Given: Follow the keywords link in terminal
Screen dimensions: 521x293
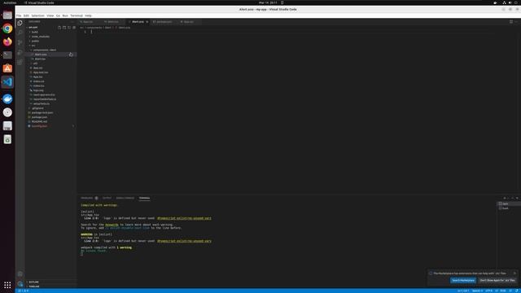Looking at the screenshot, I should 112,225.
